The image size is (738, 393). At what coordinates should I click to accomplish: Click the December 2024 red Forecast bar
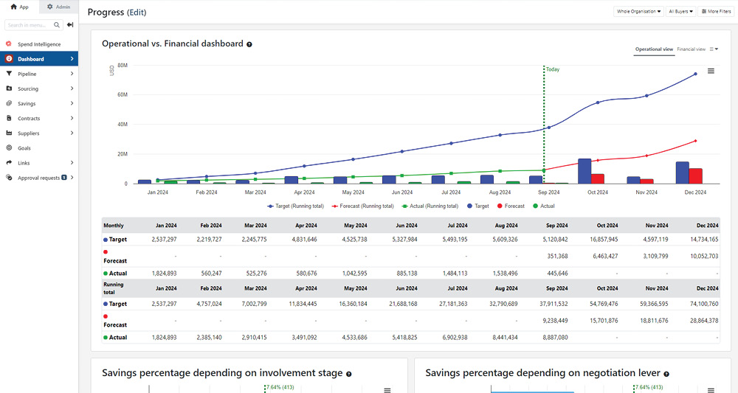point(695,175)
